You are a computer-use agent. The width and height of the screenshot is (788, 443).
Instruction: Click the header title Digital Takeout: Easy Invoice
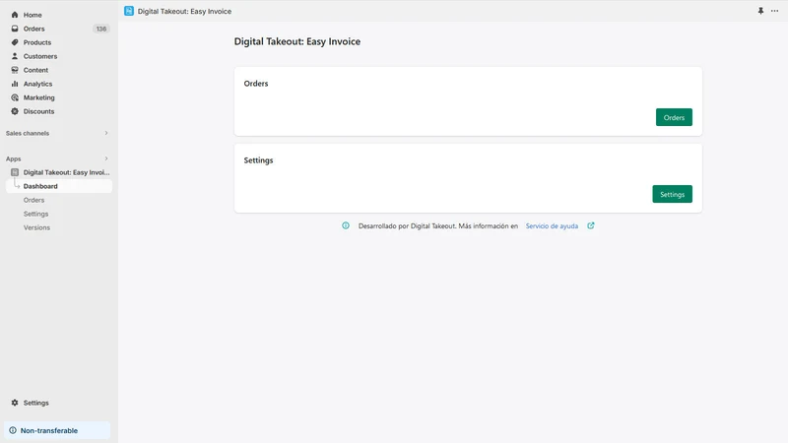(184, 11)
